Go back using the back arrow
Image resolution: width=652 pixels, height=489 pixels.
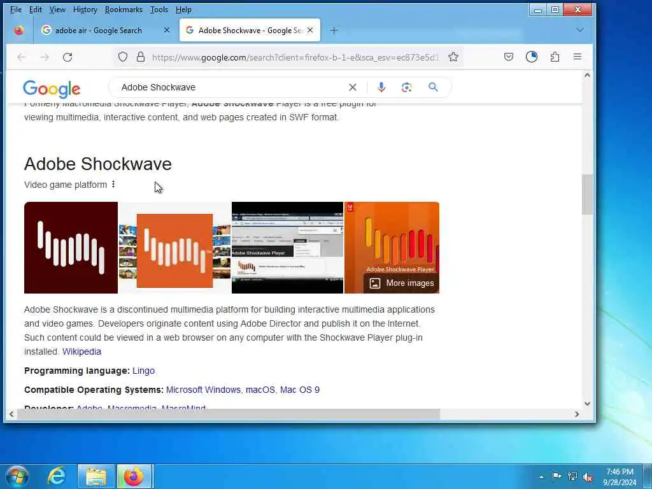[22, 57]
